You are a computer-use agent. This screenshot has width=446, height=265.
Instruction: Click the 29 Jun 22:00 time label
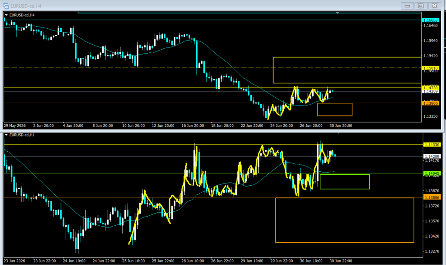pyautogui.click(x=281, y=261)
